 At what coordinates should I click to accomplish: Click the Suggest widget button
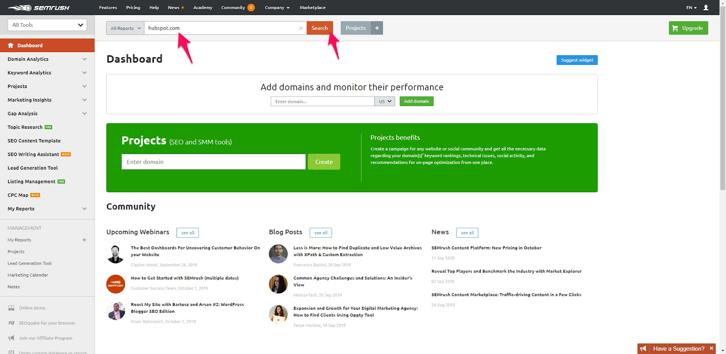pos(577,60)
